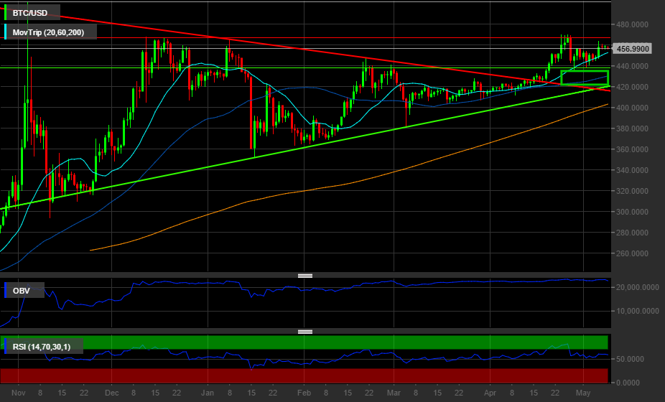Screen dimensions: 665x402
Task: Click the blue color marker beside OBV
Action: click(x=6, y=291)
